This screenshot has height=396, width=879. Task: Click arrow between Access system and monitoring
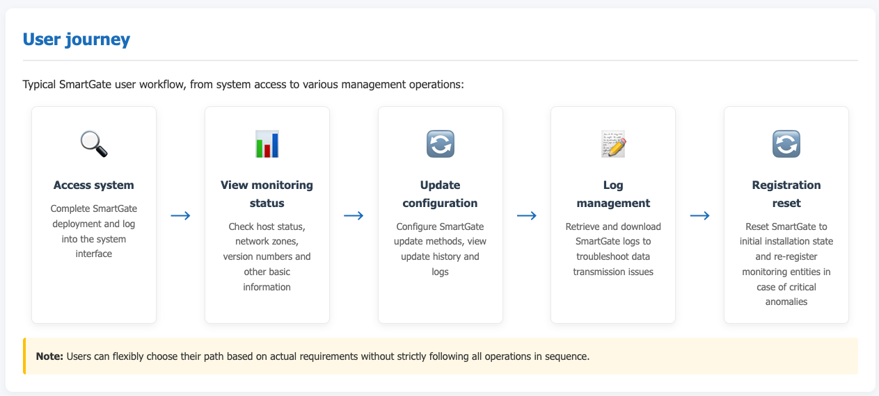(180, 215)
